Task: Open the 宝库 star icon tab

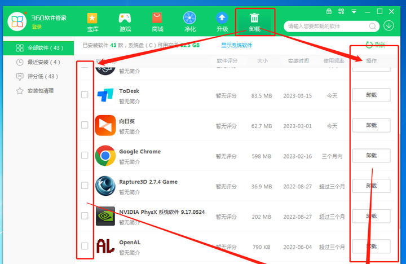Action: (92, 22)
